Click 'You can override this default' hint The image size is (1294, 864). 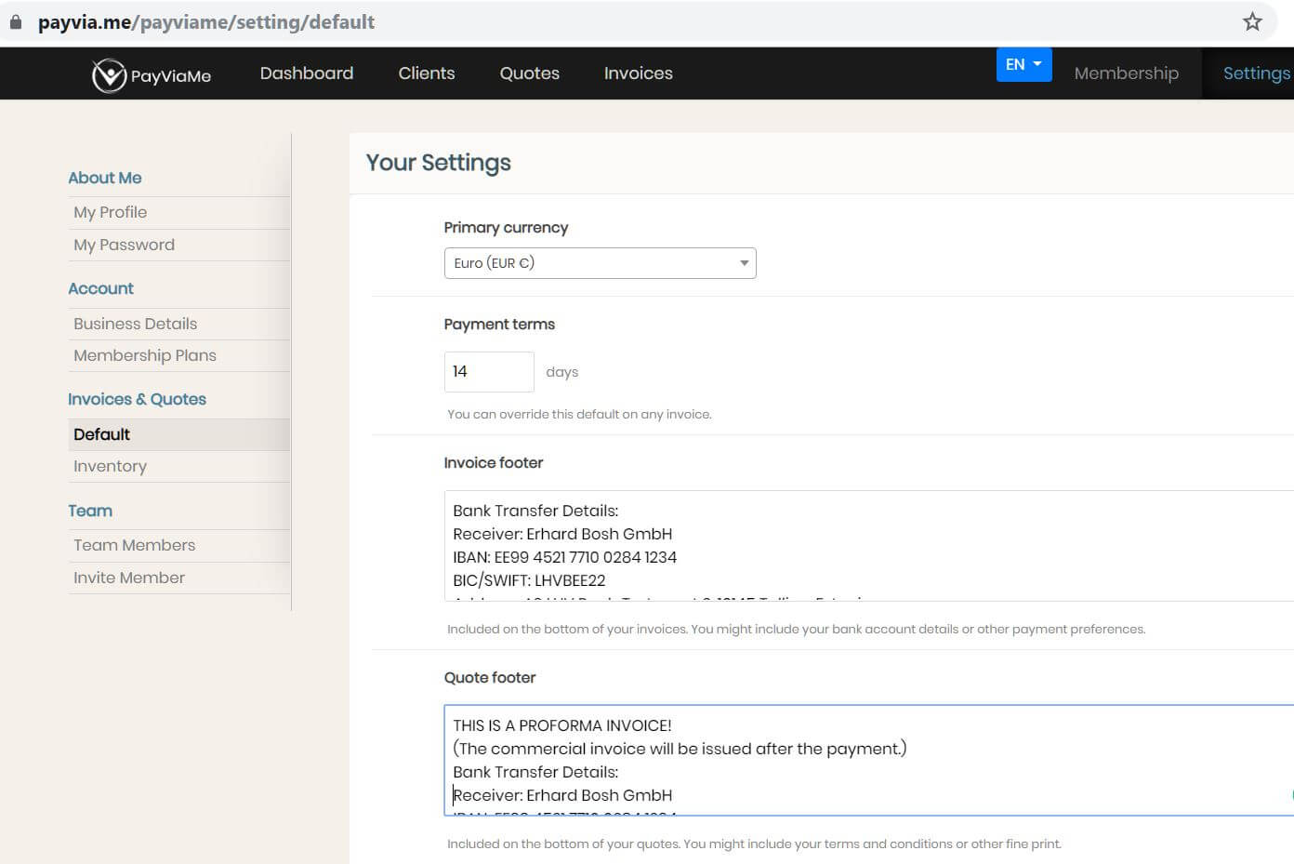click(x=579, y=414)
